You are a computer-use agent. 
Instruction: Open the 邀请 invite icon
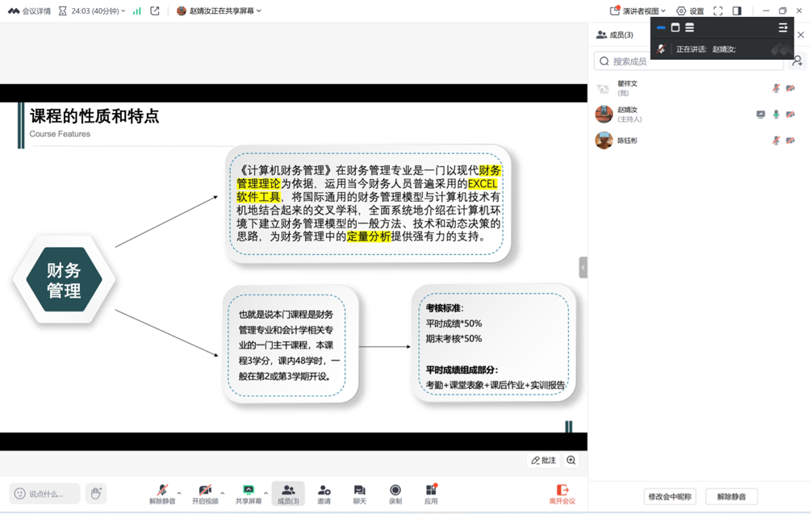click(324, 491)
